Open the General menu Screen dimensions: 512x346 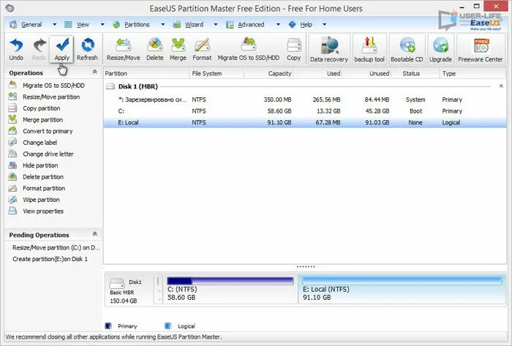tap(31, 24)
